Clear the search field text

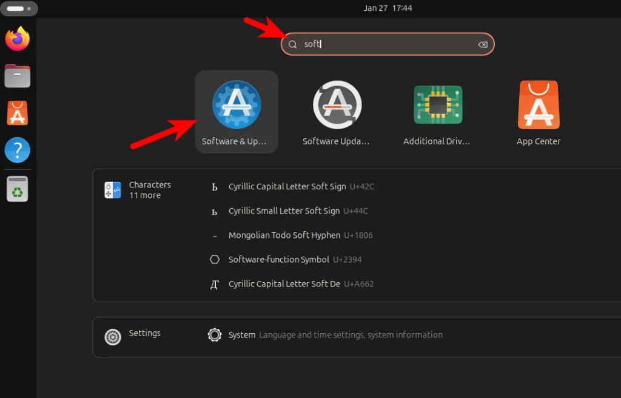click(483, 44)
